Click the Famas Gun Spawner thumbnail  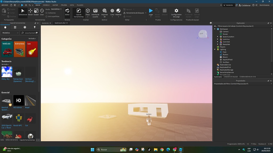click(x=18, y=72)
